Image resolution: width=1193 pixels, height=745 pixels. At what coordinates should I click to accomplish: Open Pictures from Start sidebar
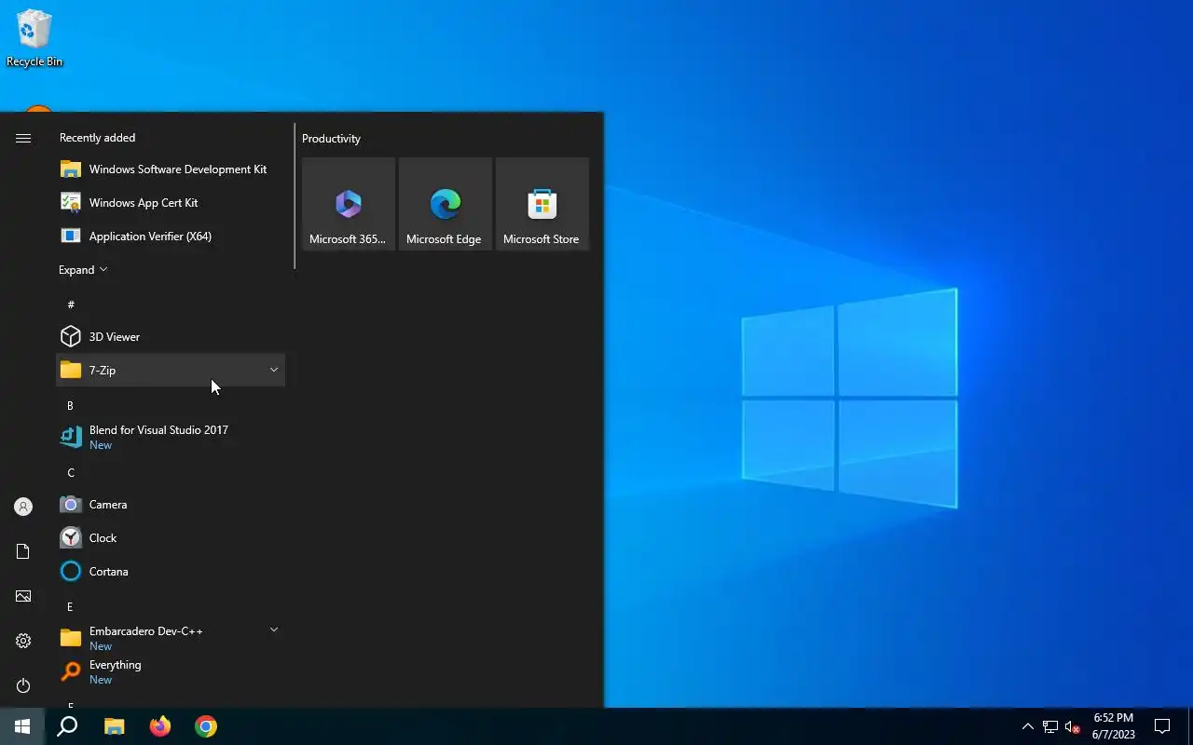[23, 596]
